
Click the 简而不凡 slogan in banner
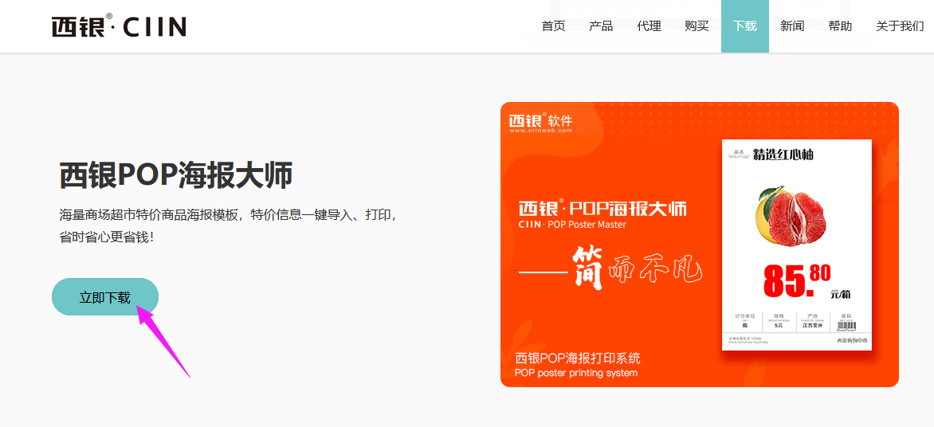(636, 269)
